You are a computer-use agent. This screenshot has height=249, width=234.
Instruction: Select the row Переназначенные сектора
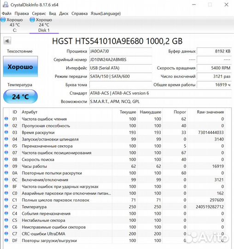114,146
